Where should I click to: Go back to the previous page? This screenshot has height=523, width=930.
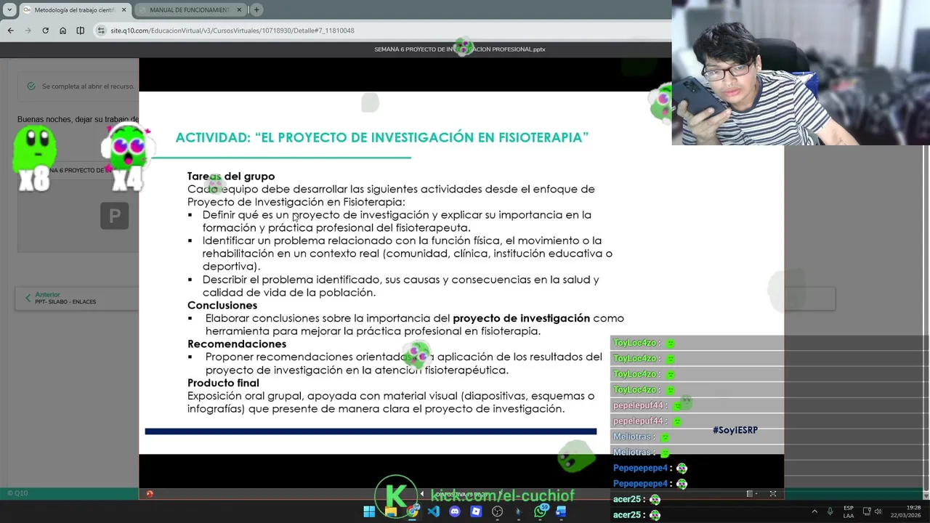tap(10, 31)
